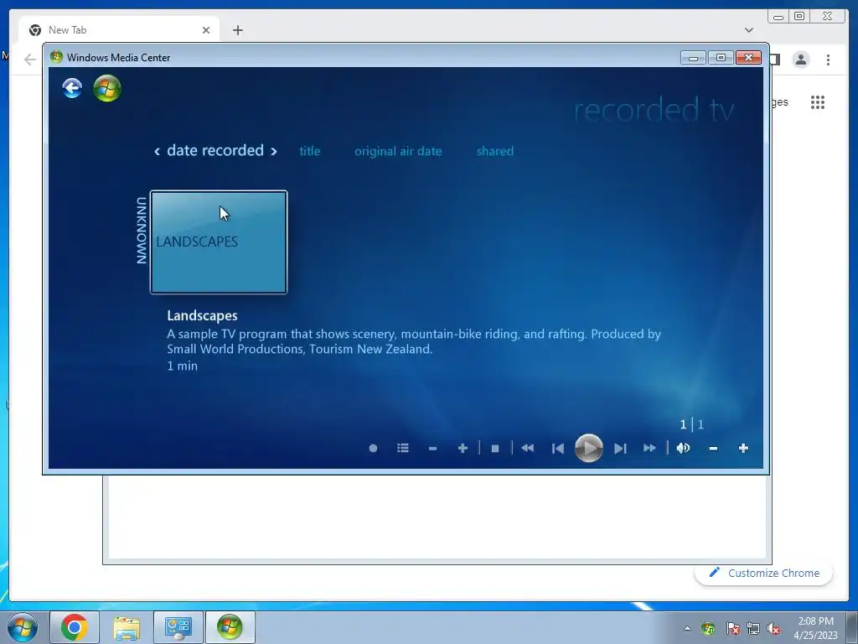Viewport: 858px width, 644px height.
Task: Click the network tray icon
Action: click(x=753, y=629)
